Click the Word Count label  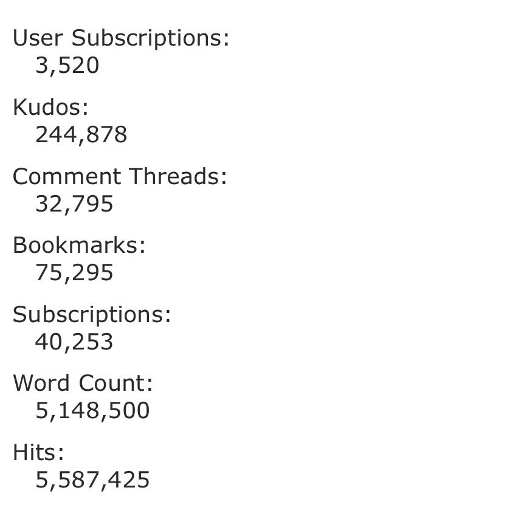(x=83, y=383)
